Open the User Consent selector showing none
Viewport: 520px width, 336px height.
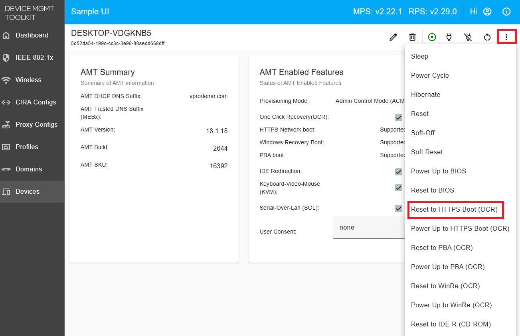(x=367, y=227)
